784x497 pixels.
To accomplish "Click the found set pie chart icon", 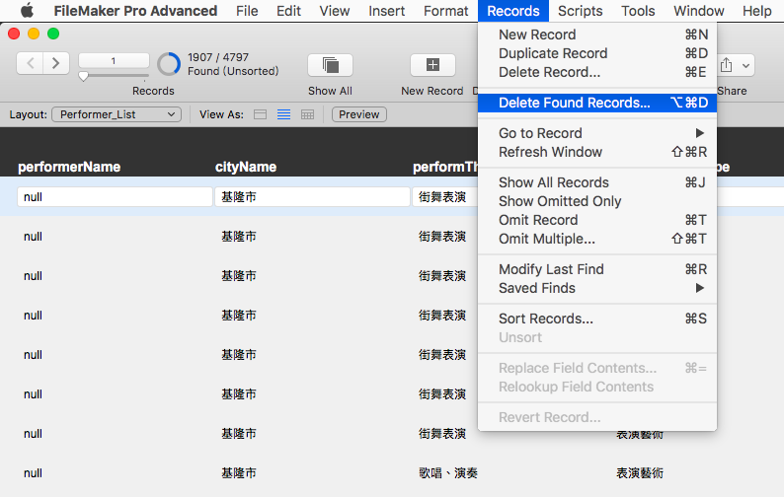I will tap(169, 64).
